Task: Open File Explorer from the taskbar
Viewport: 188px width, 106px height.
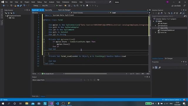Action: (27, 103)
